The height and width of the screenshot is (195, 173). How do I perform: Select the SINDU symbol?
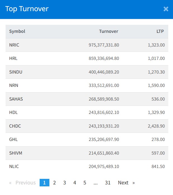pyautogui.click(x=16, y=72)
